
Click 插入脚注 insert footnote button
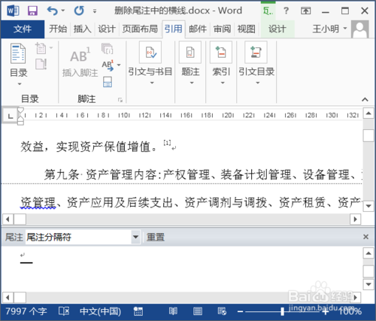tap(80, 62)
